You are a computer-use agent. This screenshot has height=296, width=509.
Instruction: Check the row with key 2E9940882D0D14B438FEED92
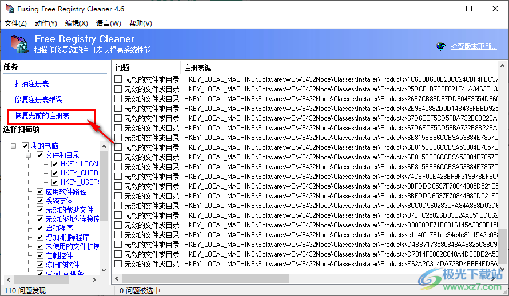pos(118,108)
